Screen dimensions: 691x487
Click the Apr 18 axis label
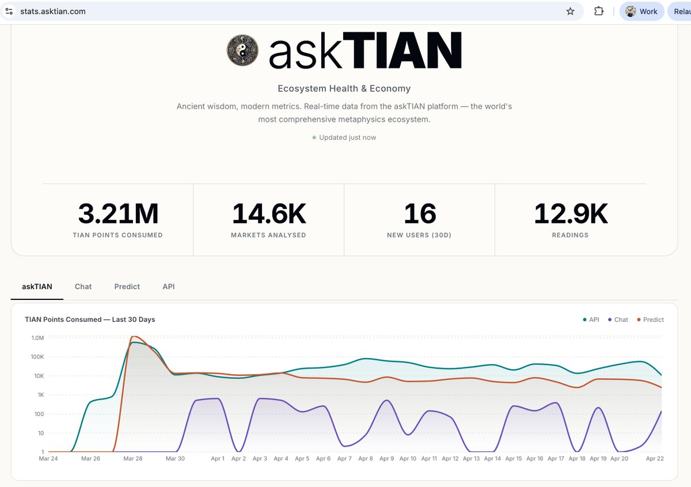click(577, 459)
